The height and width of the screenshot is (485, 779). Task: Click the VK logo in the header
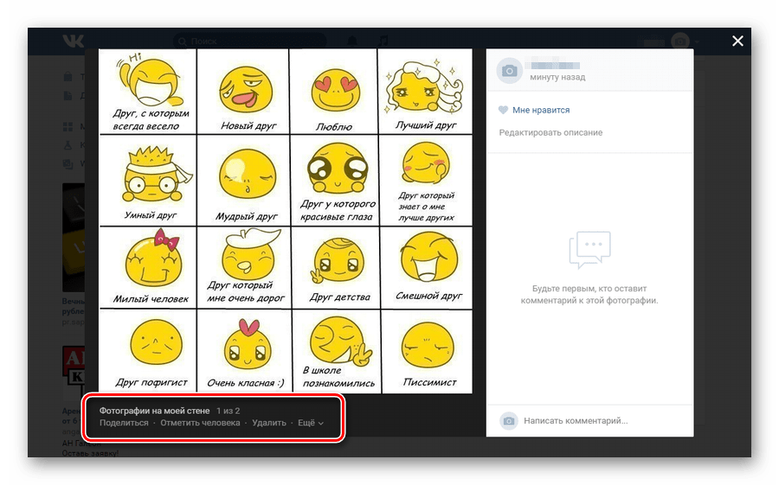pos(71,41)
